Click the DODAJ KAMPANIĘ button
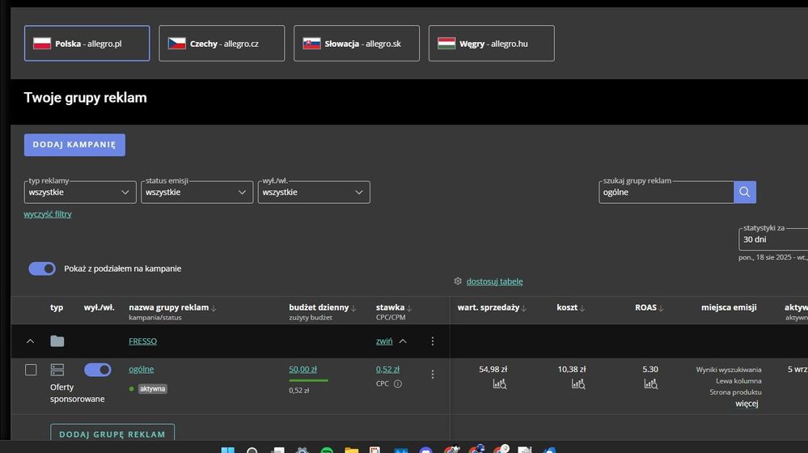 coord(74,145)
